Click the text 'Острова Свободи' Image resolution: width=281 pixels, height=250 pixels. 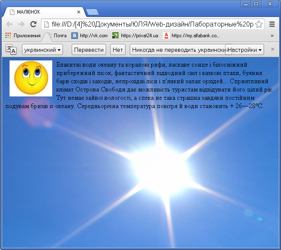pos(100,89)
